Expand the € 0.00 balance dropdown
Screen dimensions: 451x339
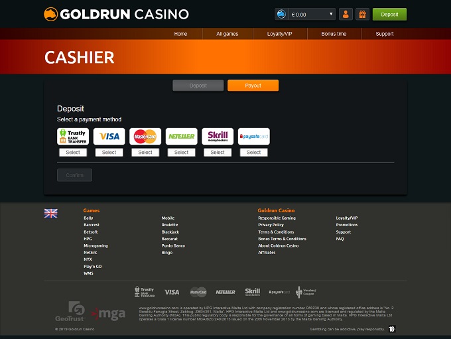(305, 14)
